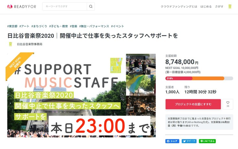Focus the キーワードでさがす search field
The width and height of the screenshot is (238, 149).
[x=65, y=6]
